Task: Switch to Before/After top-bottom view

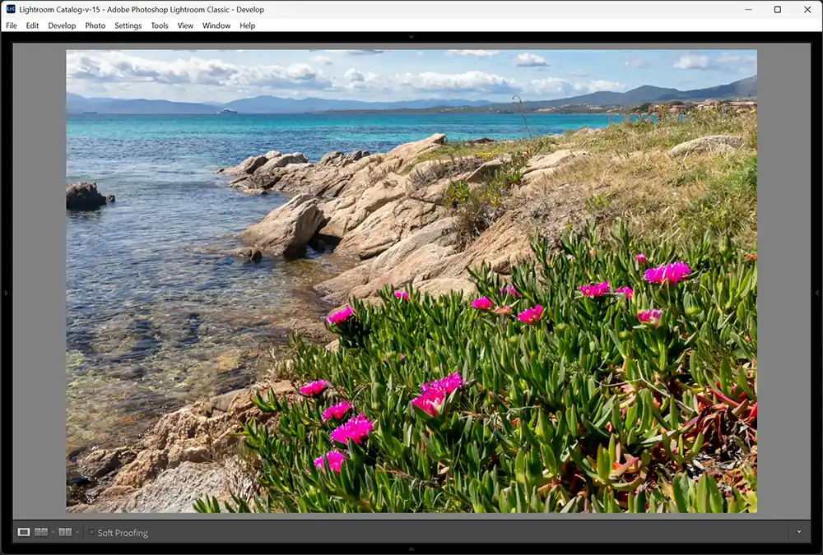Action: click(65, 531)
